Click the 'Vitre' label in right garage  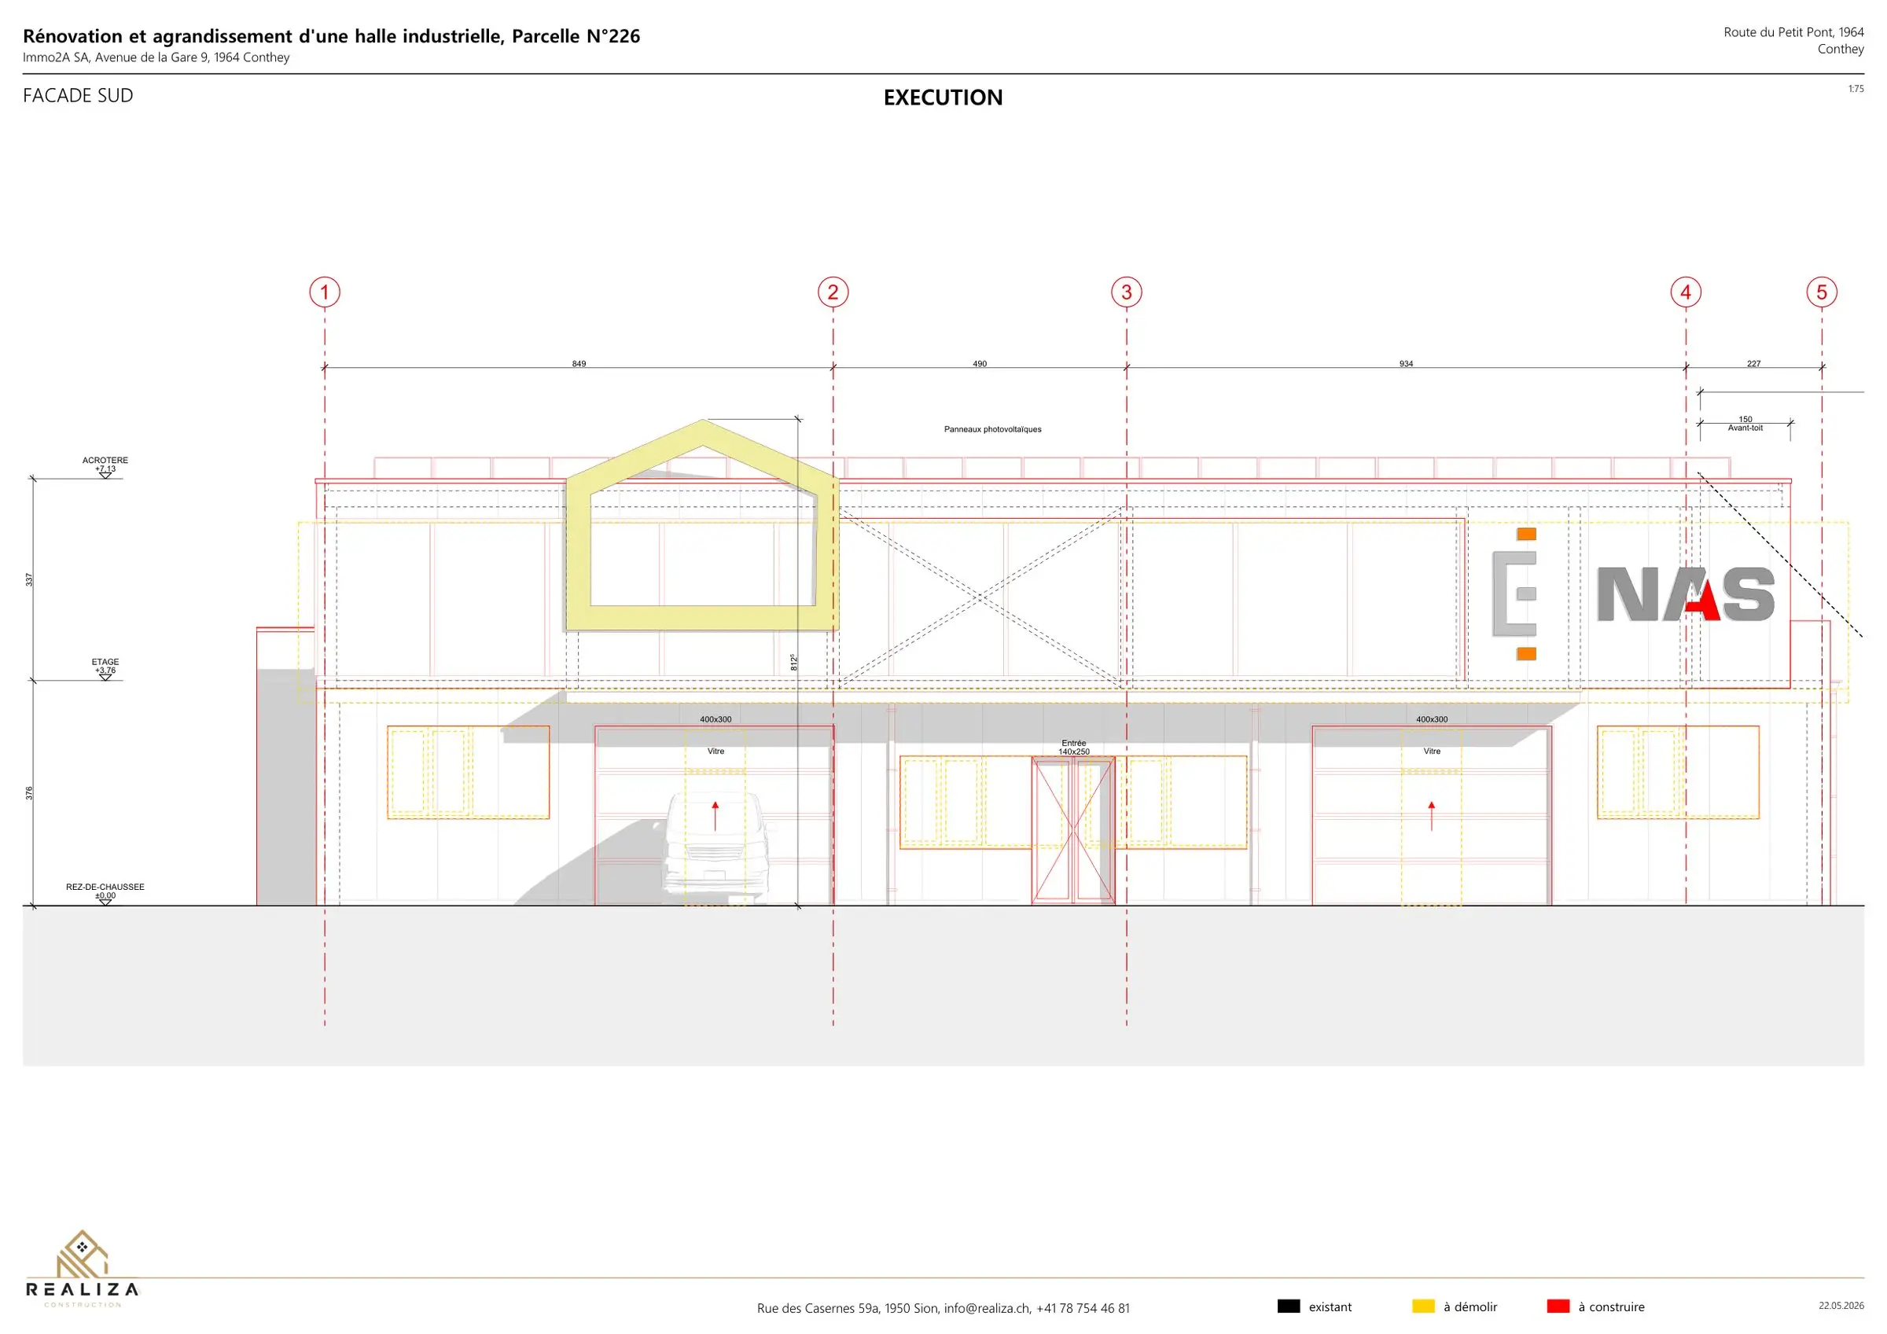[1432, 752]
